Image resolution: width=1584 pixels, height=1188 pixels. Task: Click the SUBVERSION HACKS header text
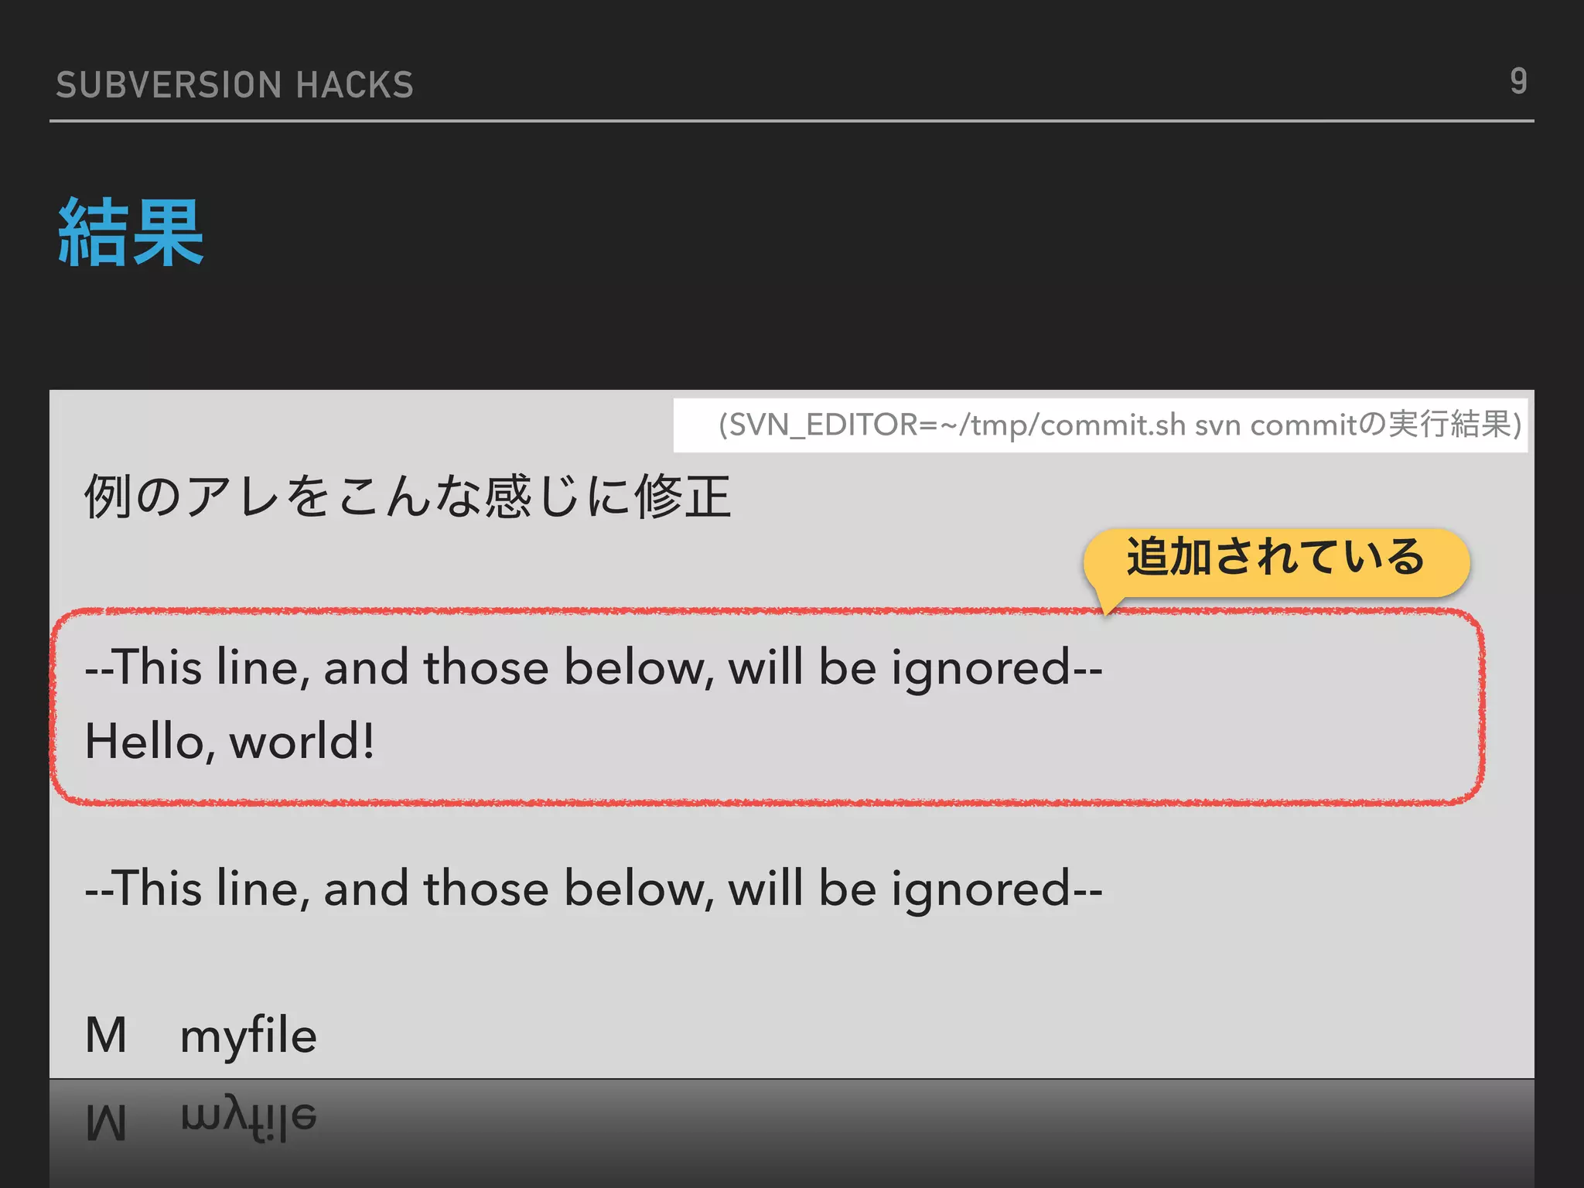234,85
